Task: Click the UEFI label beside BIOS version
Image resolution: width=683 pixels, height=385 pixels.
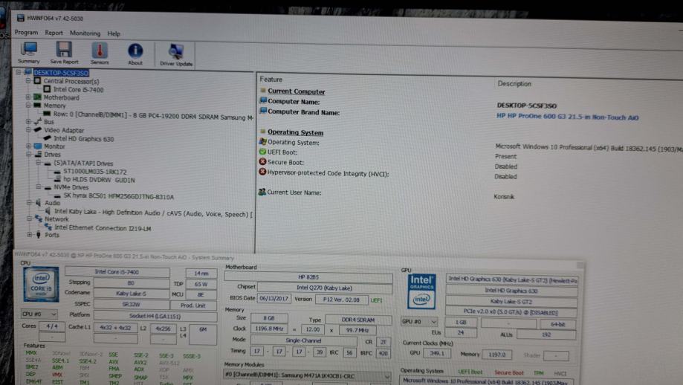Action: tap(376, 300)
